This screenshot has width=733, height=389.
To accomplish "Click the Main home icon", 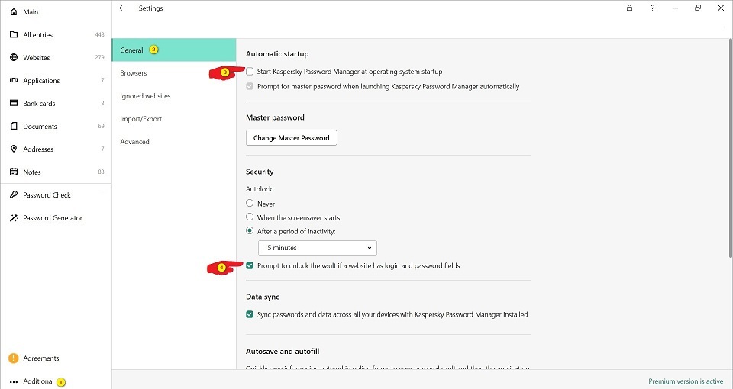I will pos(14,11).
